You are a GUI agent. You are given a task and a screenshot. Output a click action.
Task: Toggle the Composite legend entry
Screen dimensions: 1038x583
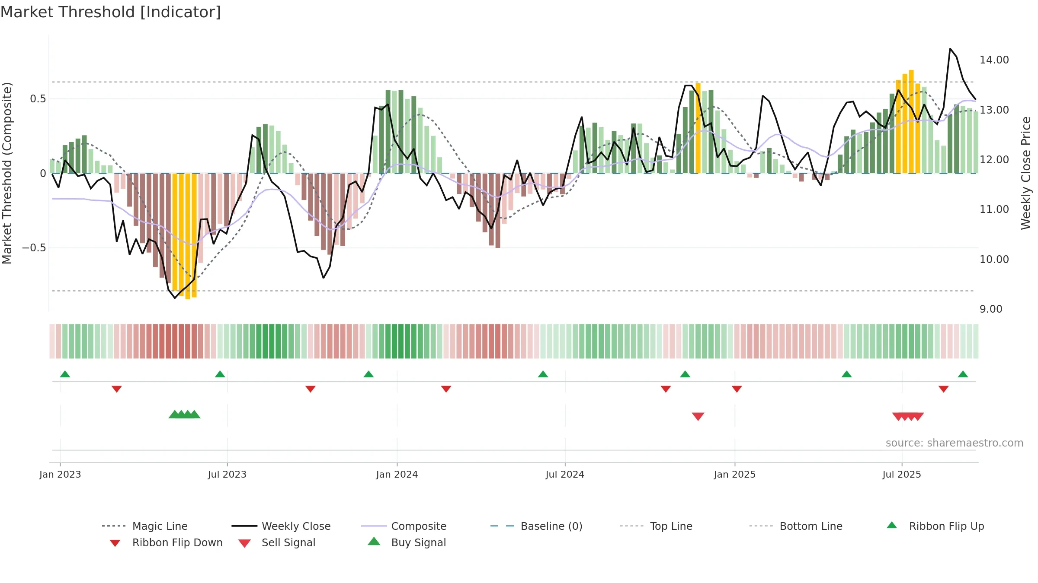pyautogui.click(x=404, y=526)
